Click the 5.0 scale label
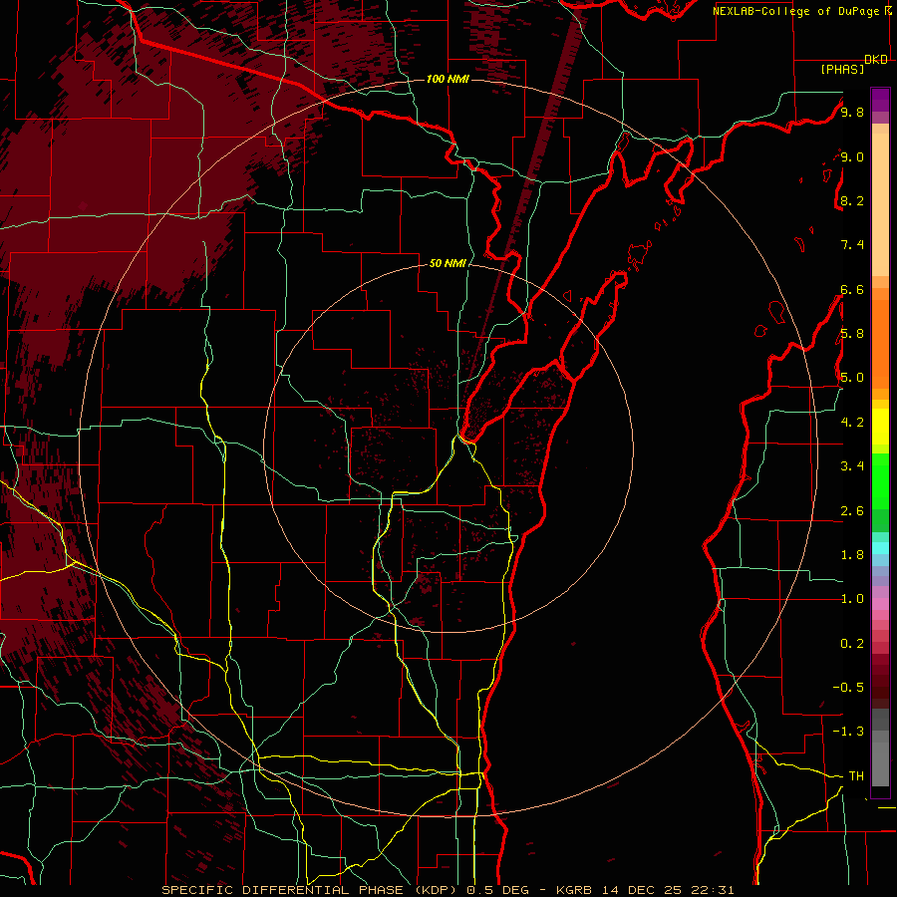Screen dimensions: 897x897 click(852, 378)
